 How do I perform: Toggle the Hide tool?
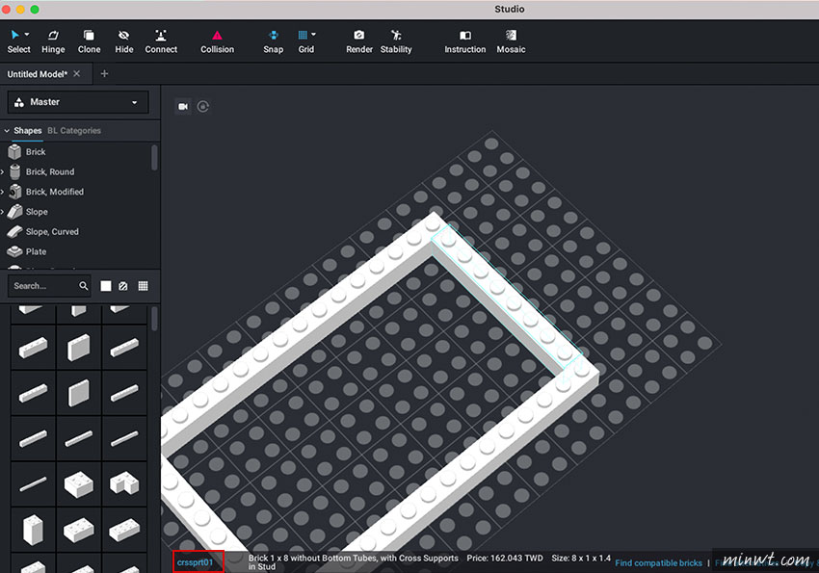click(x=123, y=41)
